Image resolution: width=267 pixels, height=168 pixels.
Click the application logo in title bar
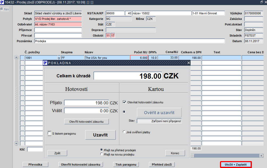pos(2,2)
